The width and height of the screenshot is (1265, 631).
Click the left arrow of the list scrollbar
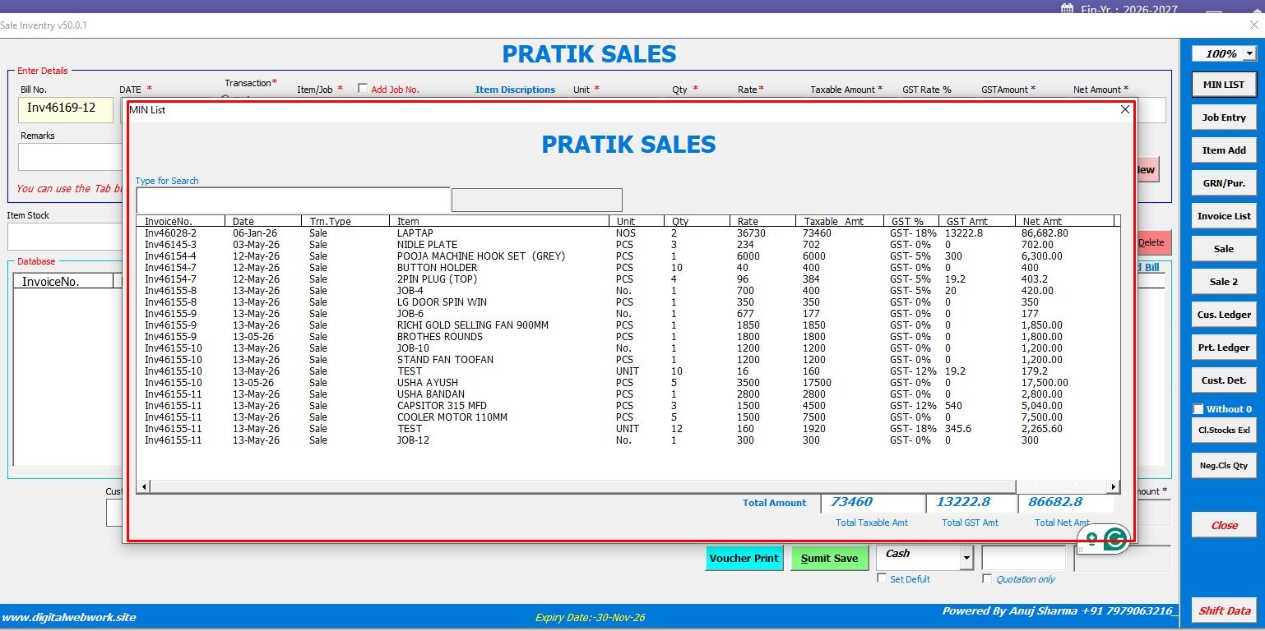[x=143, y=486]
